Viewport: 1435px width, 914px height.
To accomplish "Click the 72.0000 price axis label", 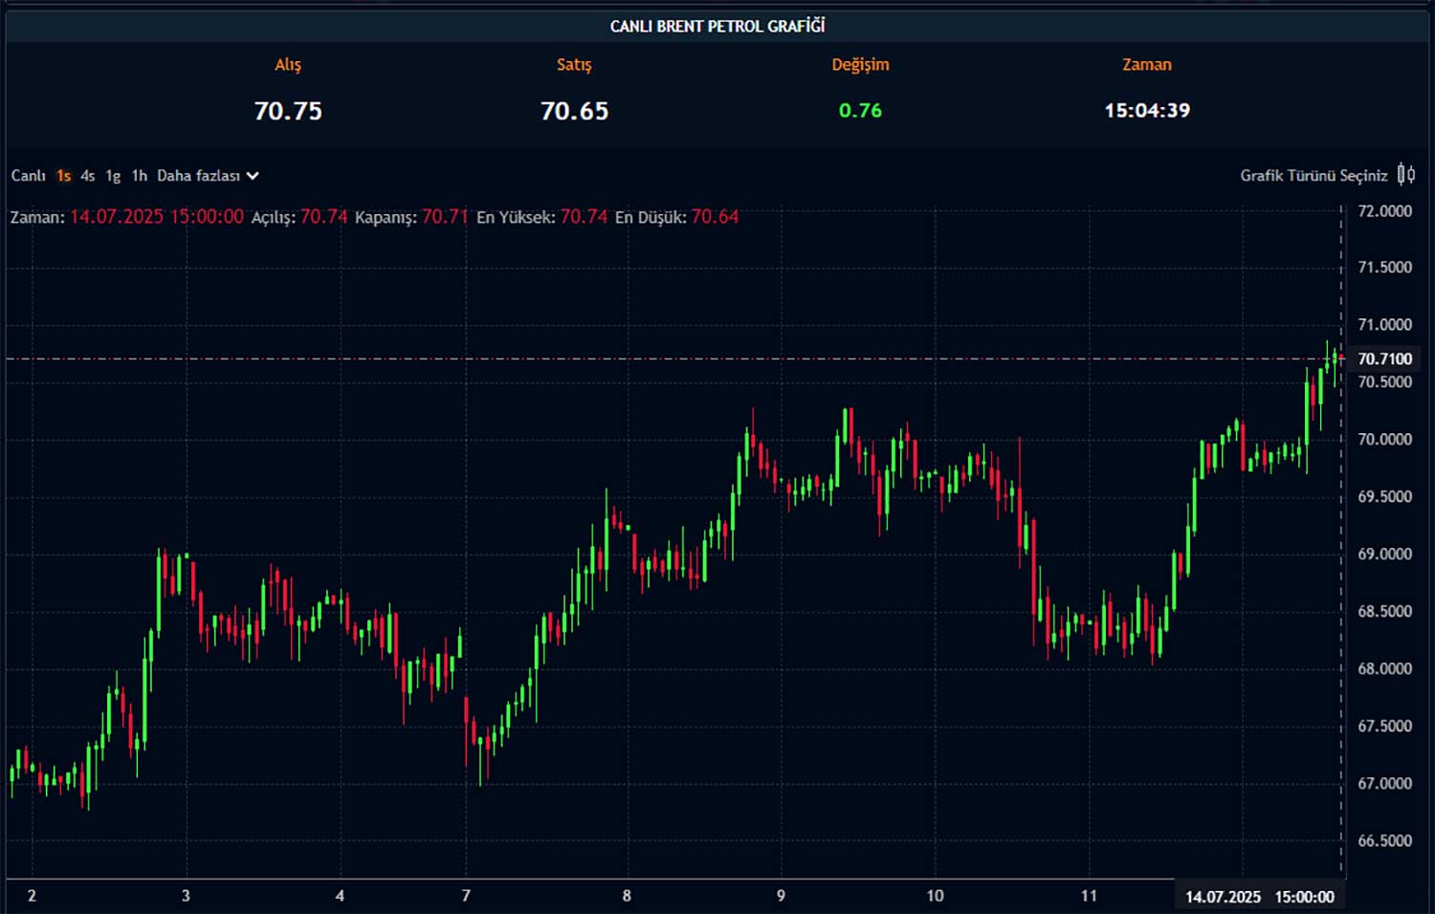I will (1384, 211).
